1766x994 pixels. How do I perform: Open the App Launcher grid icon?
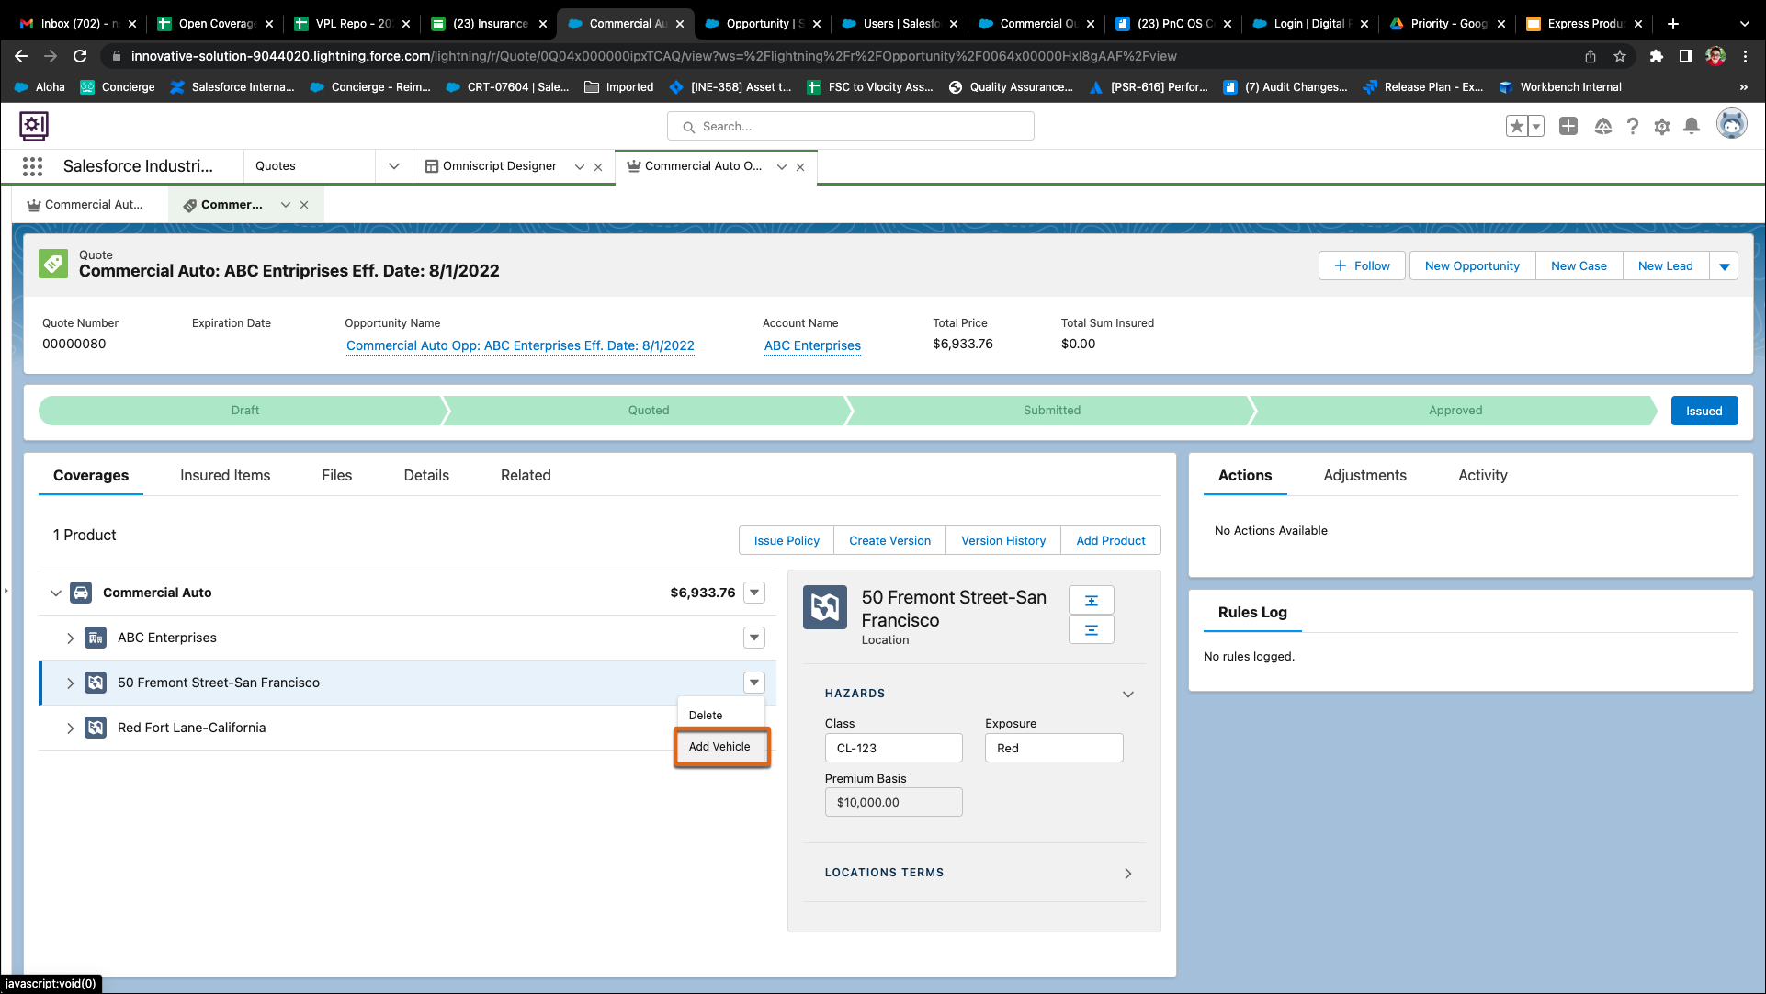[x=33, y=166]
